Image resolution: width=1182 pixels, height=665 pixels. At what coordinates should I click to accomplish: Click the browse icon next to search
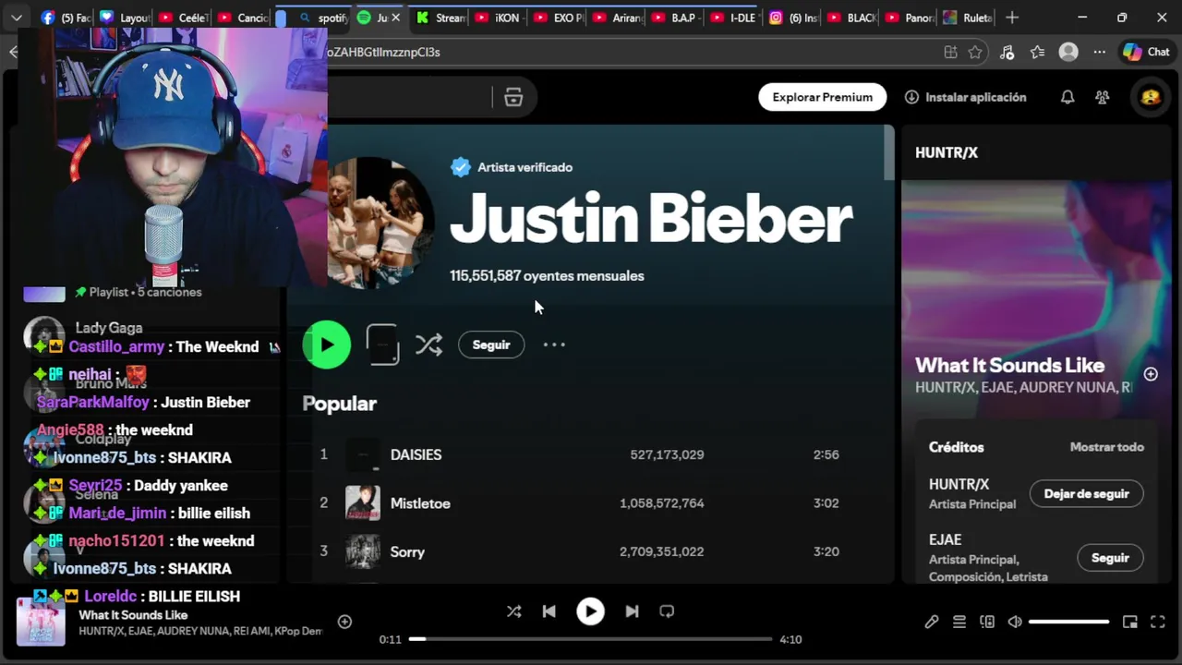[x=513, y=97]
